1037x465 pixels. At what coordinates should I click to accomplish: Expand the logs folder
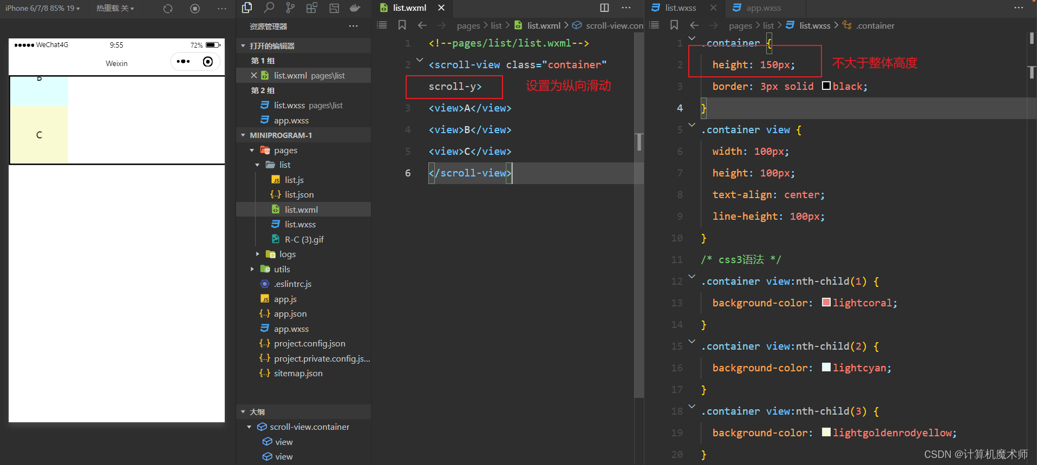pyautogui.click(x=257, y=254)
